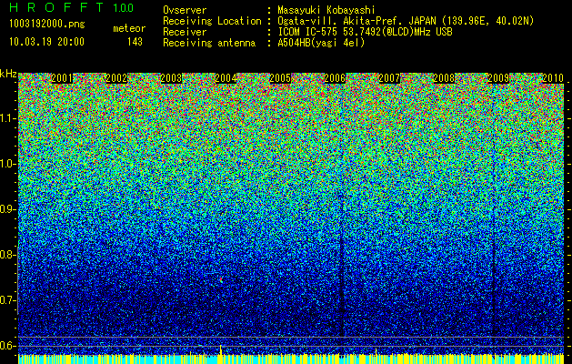Click time marker 2002
572x364 pixels.
[116, 78]
